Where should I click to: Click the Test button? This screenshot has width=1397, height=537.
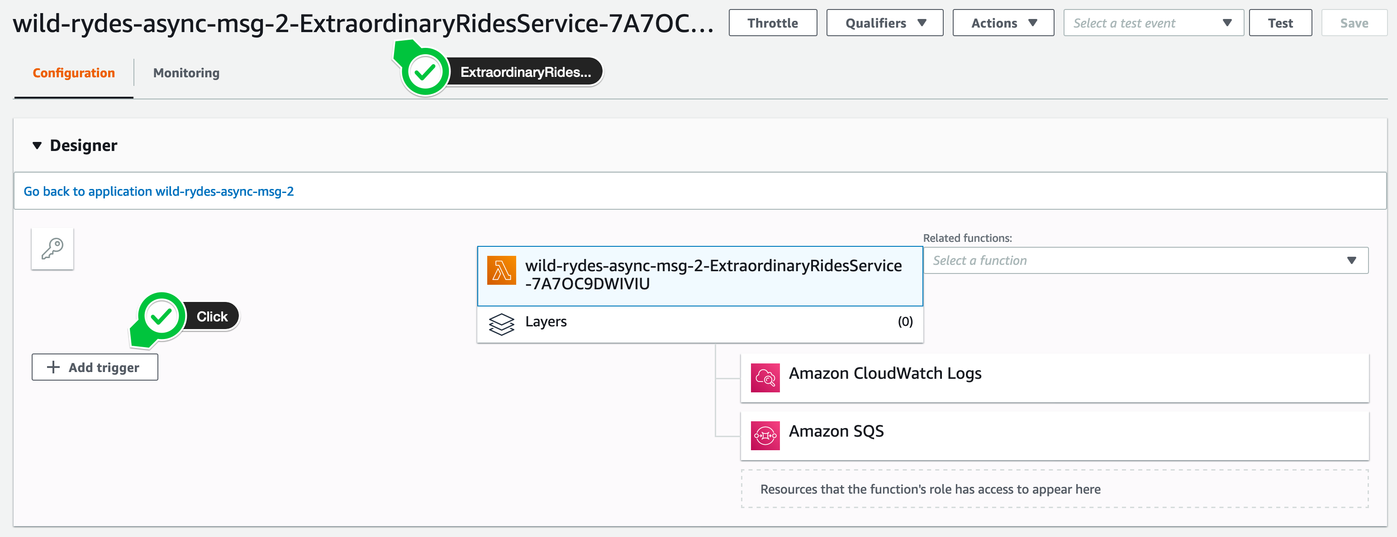click(1280, 23)
